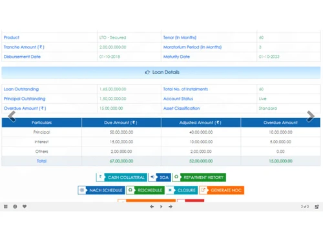Click the Loan Details section header
This screenshot has width=323, height=242.
[x=161, y=72]
